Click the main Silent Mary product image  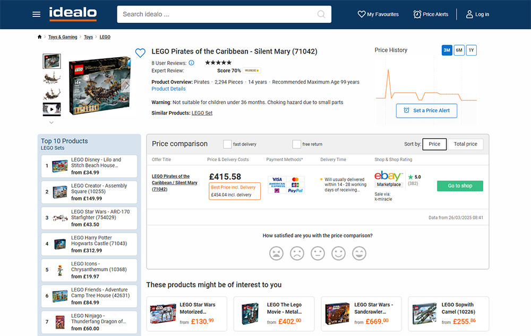(x=100, y=86)
